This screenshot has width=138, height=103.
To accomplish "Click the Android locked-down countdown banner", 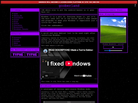I will pyautogui.click(x=69, y=2).
